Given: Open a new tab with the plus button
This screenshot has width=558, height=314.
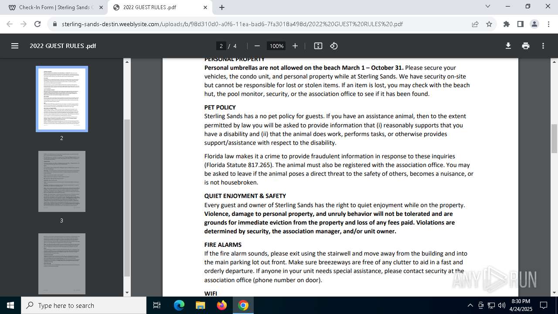Looking at the screenshot, I should coord(222,7).
